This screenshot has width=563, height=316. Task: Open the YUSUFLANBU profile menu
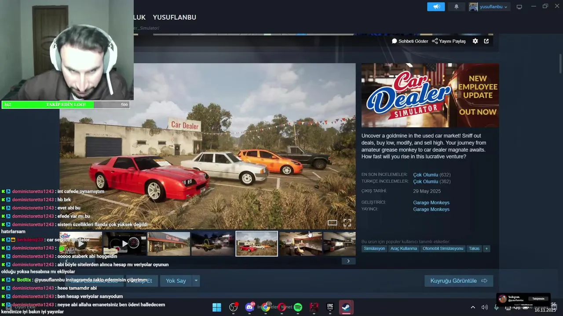[175, 17]
